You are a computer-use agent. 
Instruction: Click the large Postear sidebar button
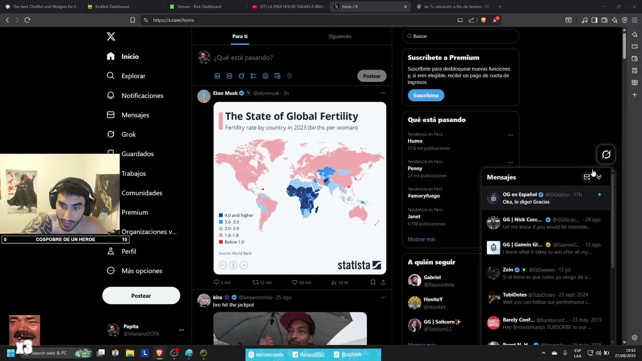[x=141, y=296]
